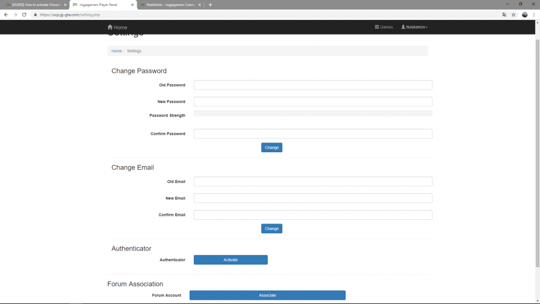Screen dimensions: 540x304
Task: Restore down the browser window
Action: 521,4
